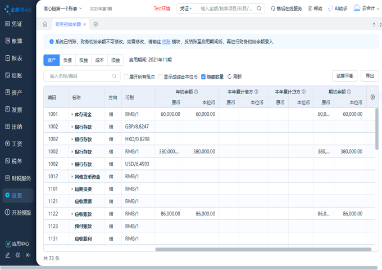
Task: Click the table column settings gear
Action: 372,97
